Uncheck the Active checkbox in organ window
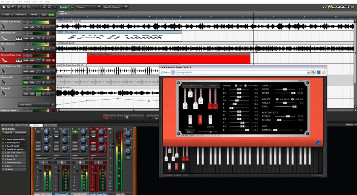The image size is (357, 195). pos(162,72)
